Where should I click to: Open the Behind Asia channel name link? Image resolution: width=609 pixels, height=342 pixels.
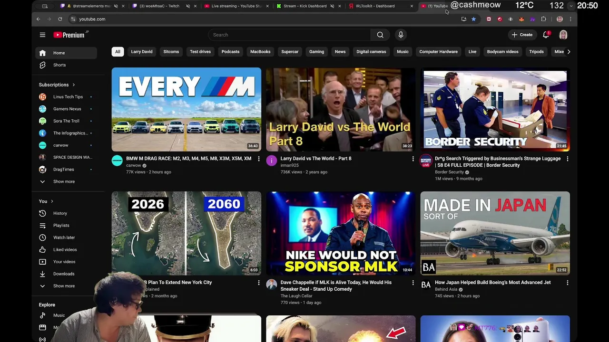(446, 289)
